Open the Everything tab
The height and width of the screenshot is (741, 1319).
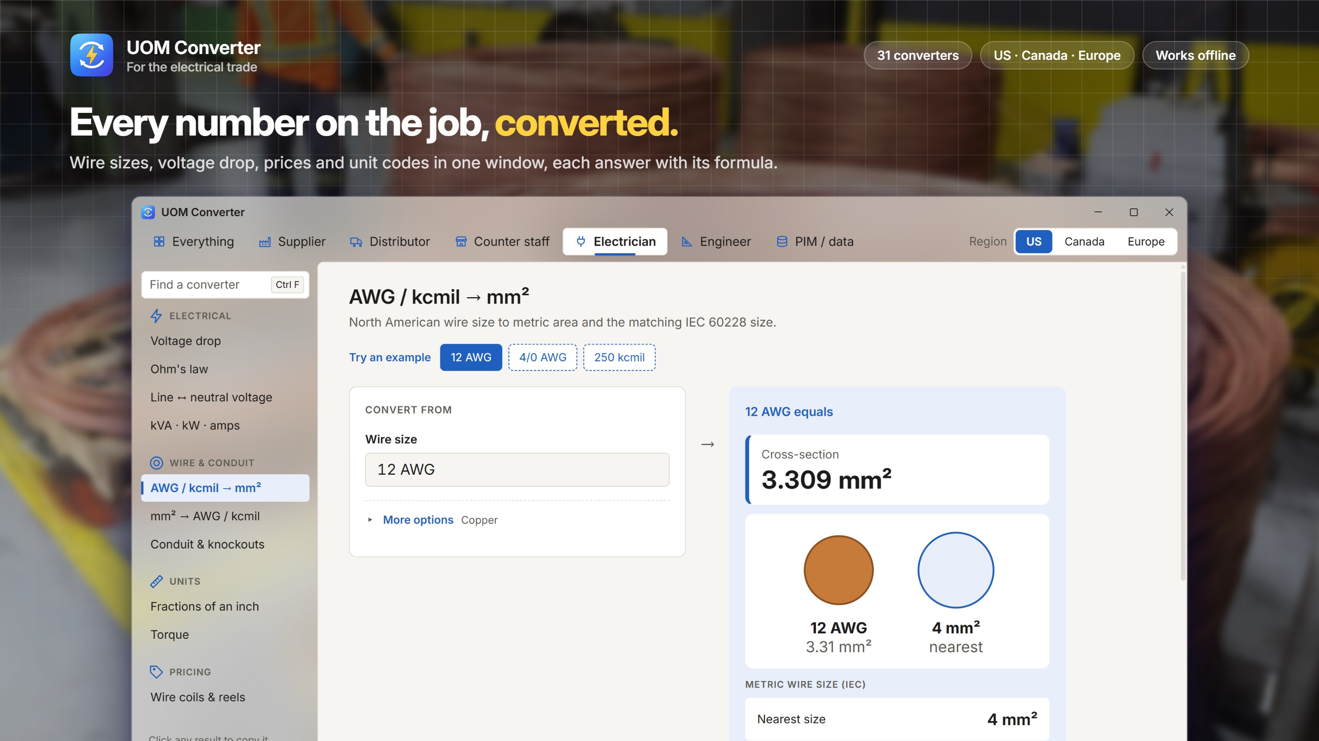[x=194, y=242]
